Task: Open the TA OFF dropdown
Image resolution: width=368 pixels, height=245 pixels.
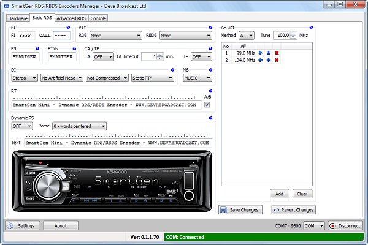Action: point(103,57)
